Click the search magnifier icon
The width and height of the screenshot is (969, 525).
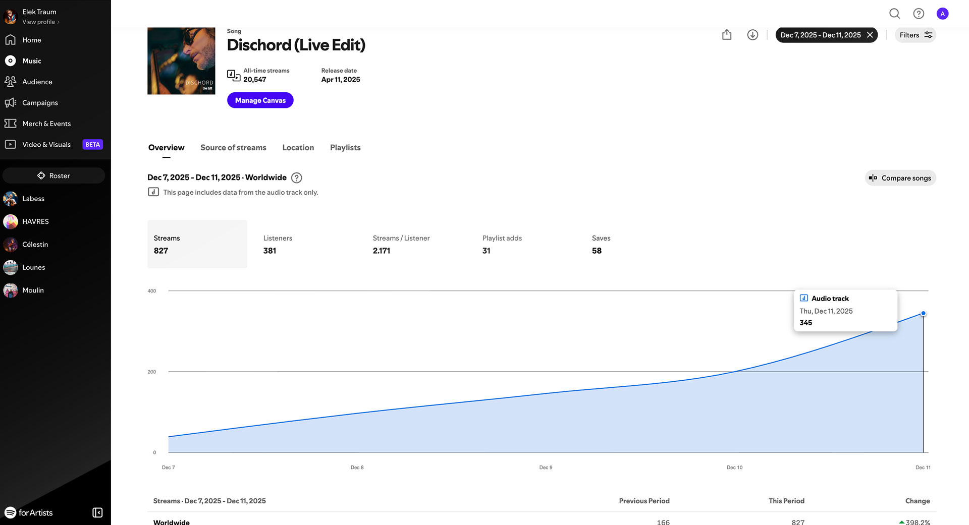pyautogui.click(x=894, y=14)
